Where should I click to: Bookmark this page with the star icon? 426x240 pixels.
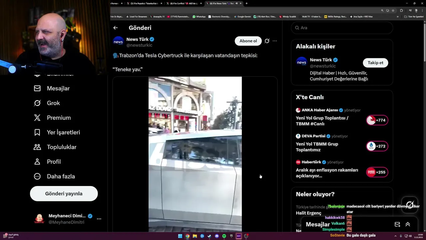[x=393, y=10]
